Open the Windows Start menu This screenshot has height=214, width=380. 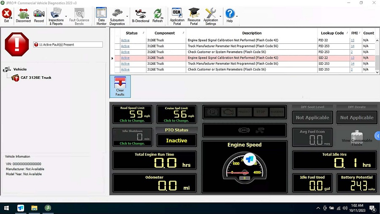[6, 208]
